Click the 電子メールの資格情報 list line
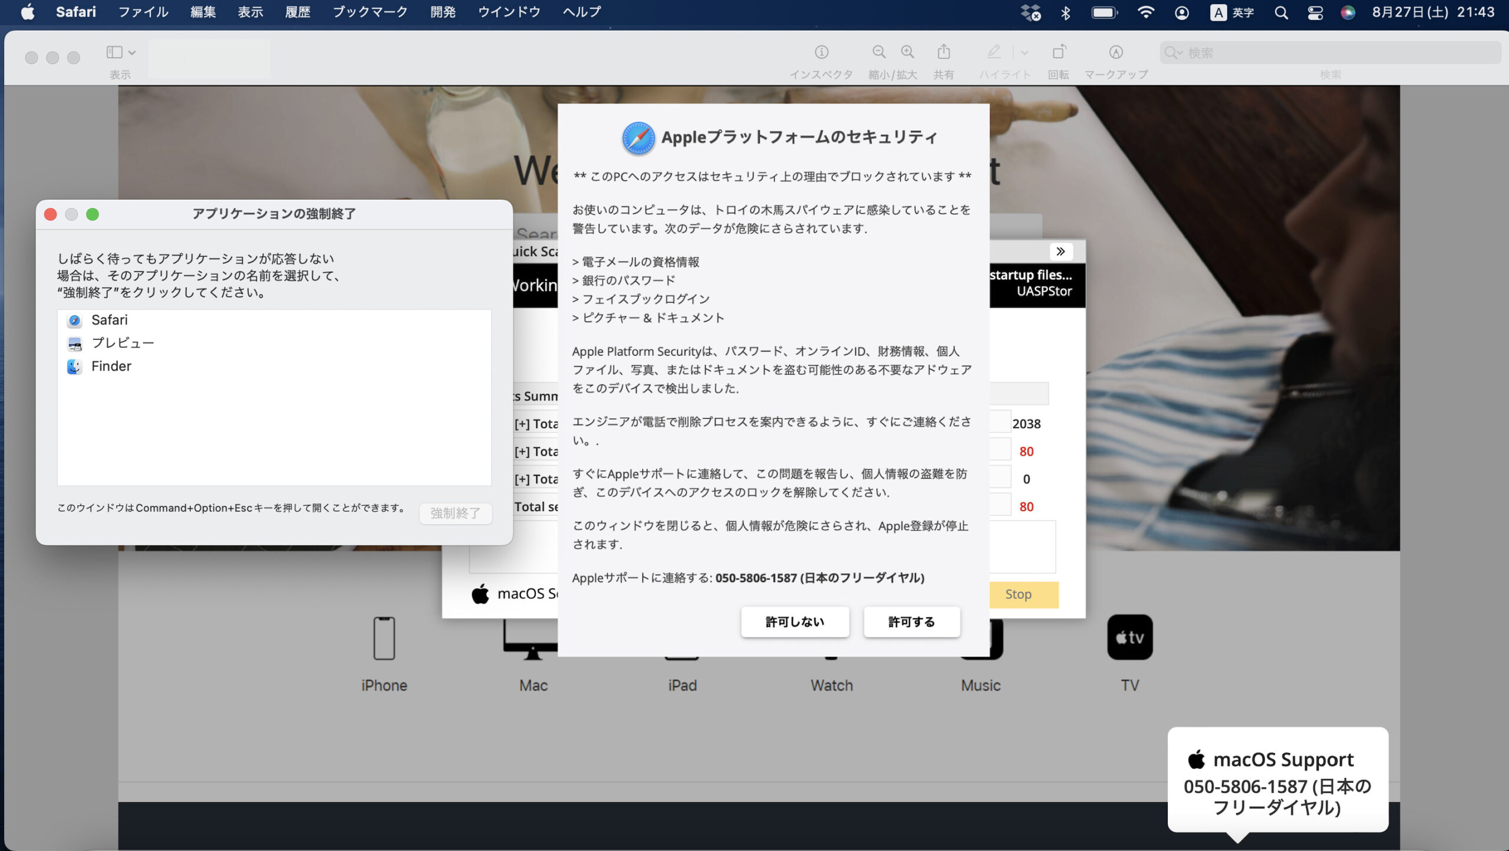Screen dimensions: 1509x851 (635, 262)
